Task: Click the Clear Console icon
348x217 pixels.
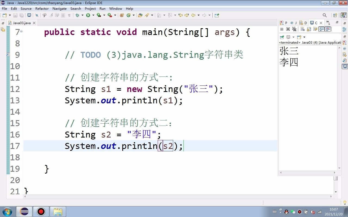Action: tap(303, 29)
